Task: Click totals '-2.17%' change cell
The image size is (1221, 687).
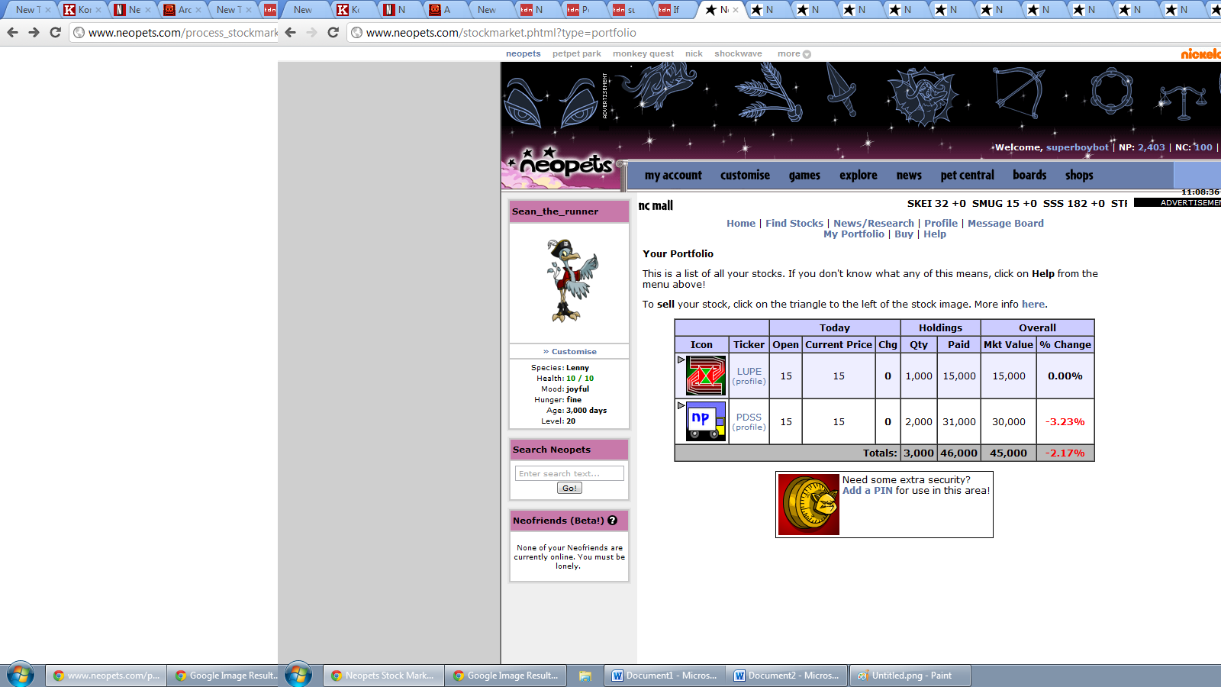Action: (x=1065, y=453)
